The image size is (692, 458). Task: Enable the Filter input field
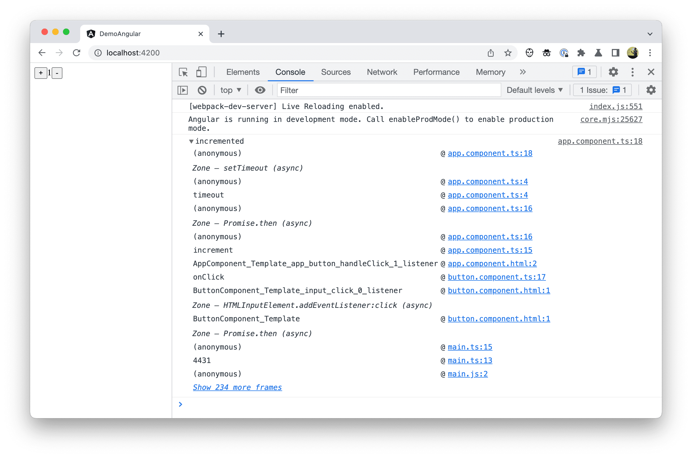[x=386, y=90]
